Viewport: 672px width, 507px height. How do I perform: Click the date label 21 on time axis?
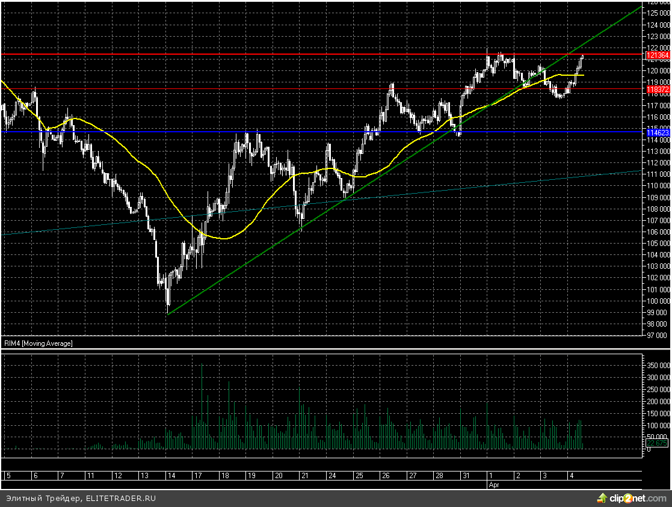[306, 476]
